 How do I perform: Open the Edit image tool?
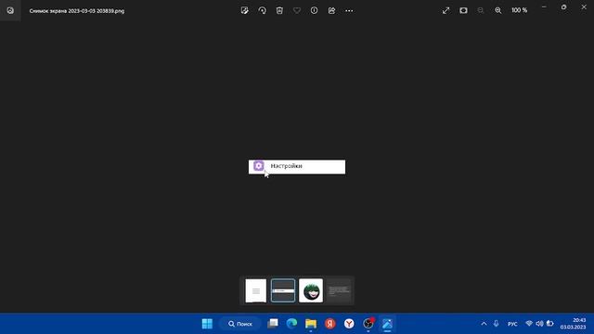245,10
